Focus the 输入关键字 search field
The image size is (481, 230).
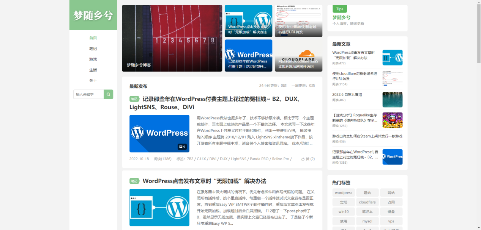point(88,94)
